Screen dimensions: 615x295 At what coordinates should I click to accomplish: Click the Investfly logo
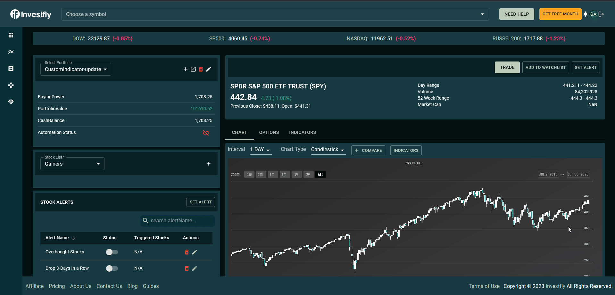31,14
